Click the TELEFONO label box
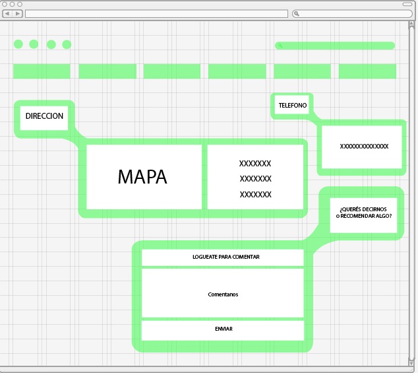The height and width of the screenshot is (373, 418). point(292,106)
